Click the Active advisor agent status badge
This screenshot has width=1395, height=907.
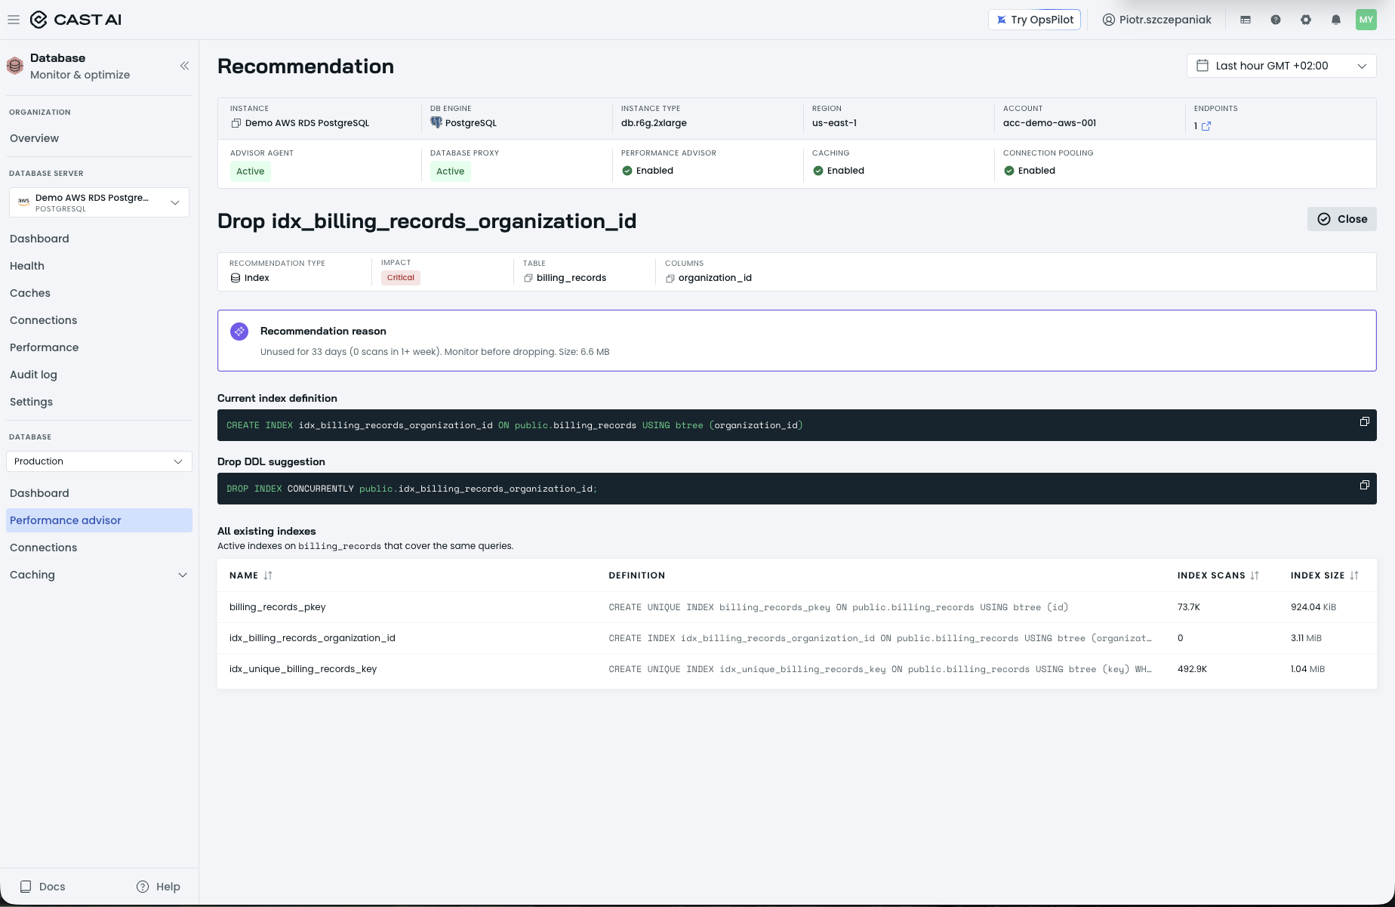pyautogui.click(x=251, y=171)
